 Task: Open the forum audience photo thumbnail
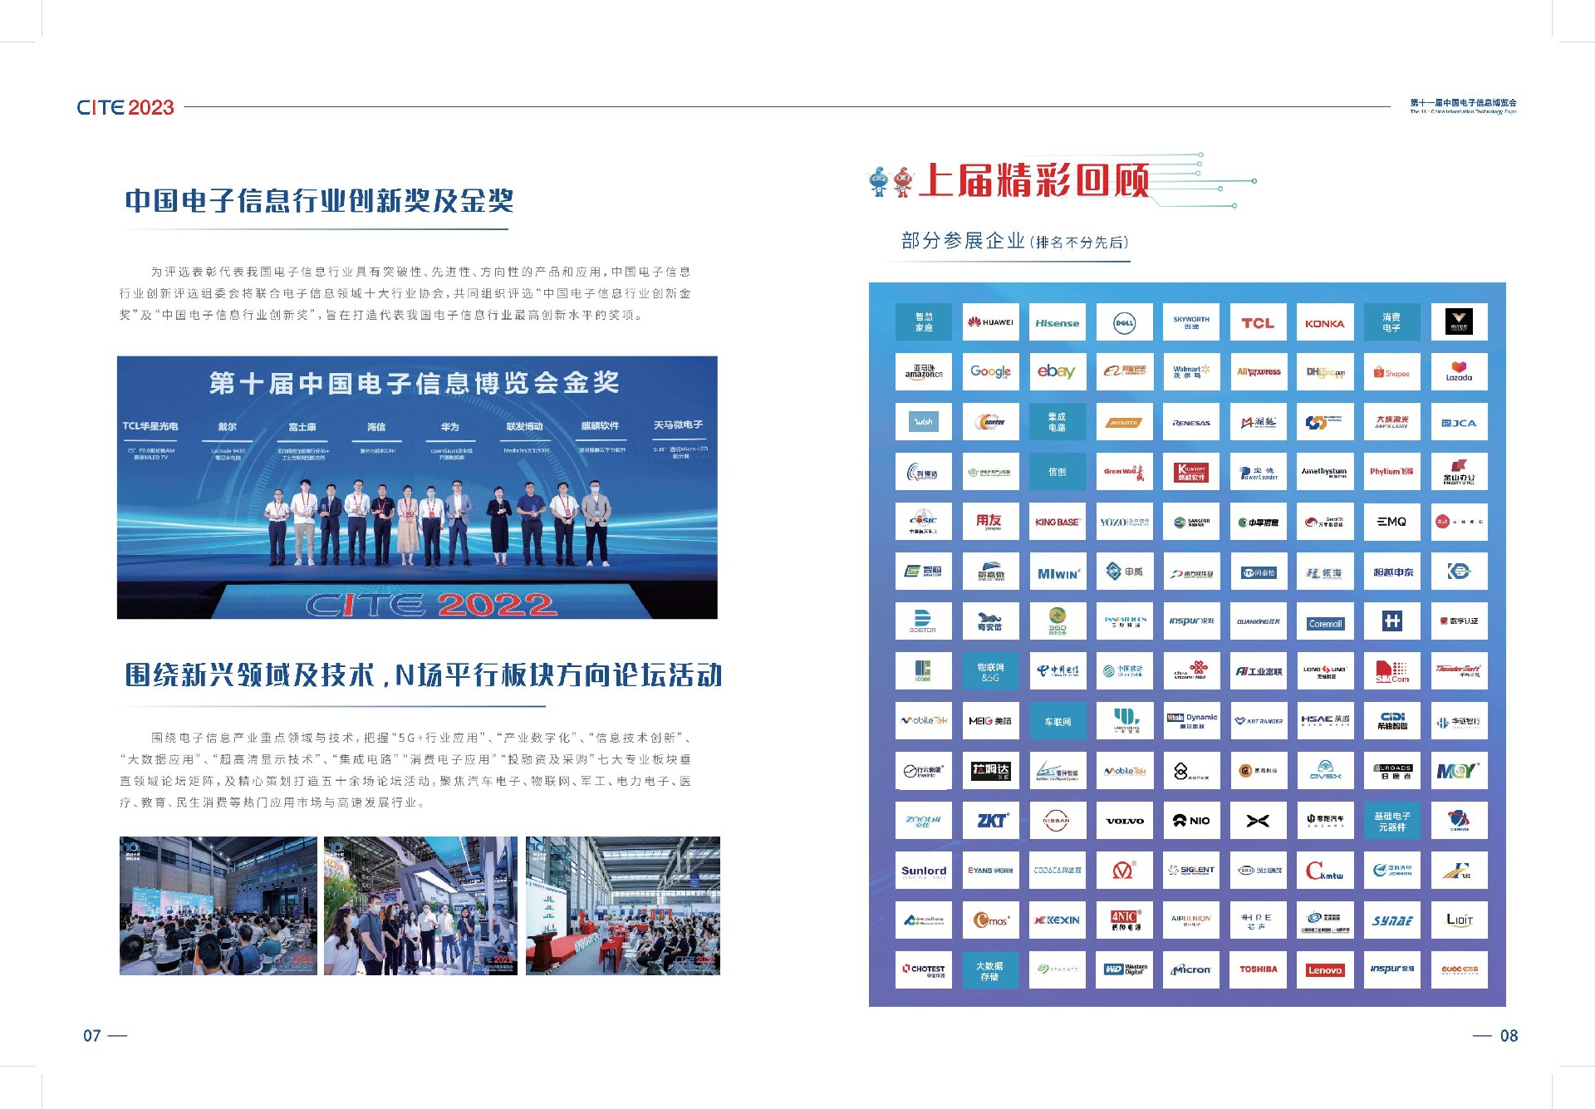tap(218, 905)
